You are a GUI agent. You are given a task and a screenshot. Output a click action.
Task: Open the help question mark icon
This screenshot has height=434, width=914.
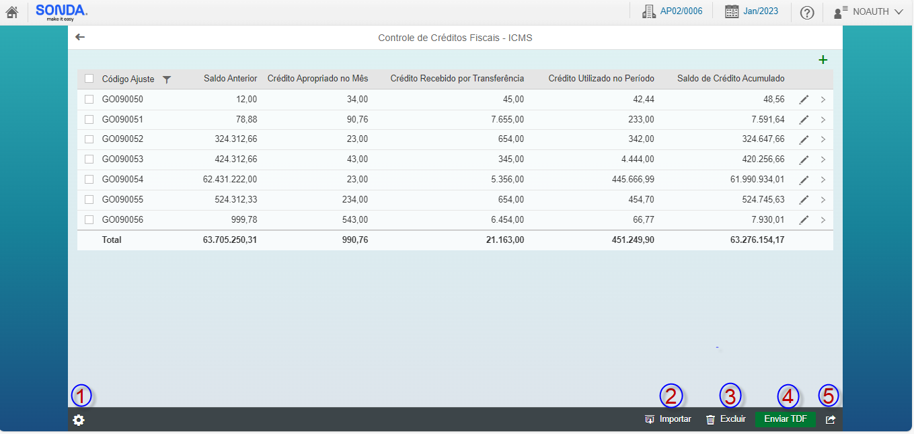pos(807,12)
